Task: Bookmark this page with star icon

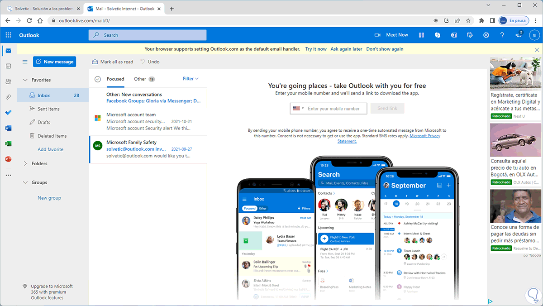Action: pos(469,21)
